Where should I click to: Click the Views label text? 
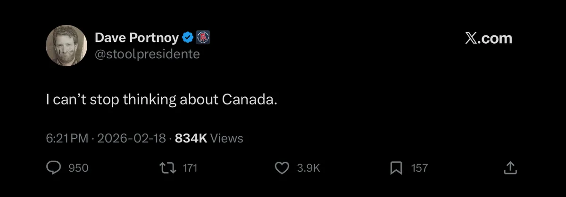tap(227, 138)
